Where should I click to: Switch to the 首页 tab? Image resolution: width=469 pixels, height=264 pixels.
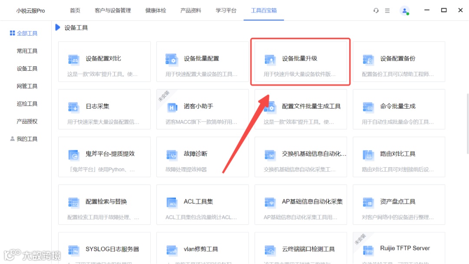pos(75,10)
